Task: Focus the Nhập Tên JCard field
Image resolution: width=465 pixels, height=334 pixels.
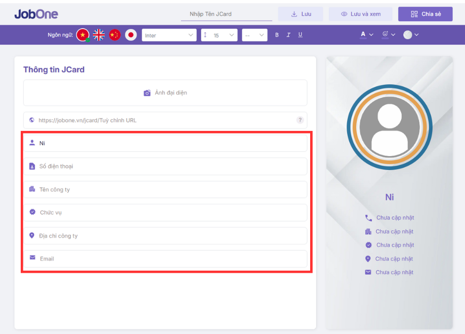Action: click(x=227, y=14)
